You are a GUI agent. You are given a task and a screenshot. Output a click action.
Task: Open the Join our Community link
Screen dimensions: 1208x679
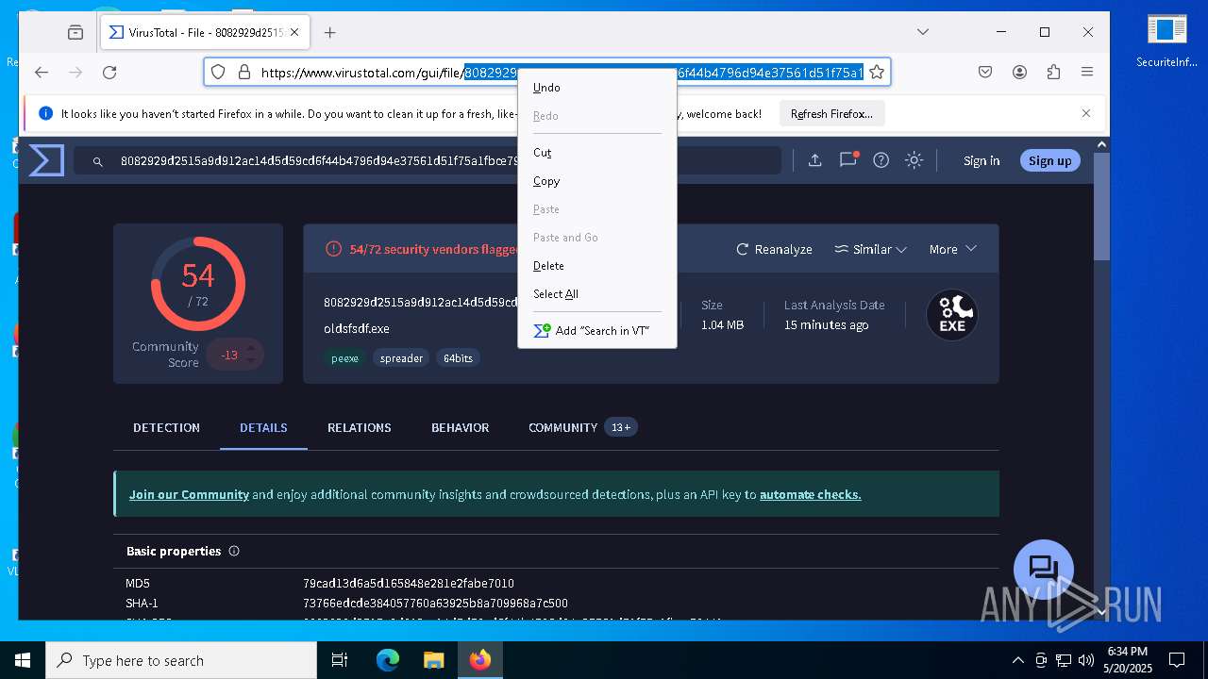(x=189, y=494)
